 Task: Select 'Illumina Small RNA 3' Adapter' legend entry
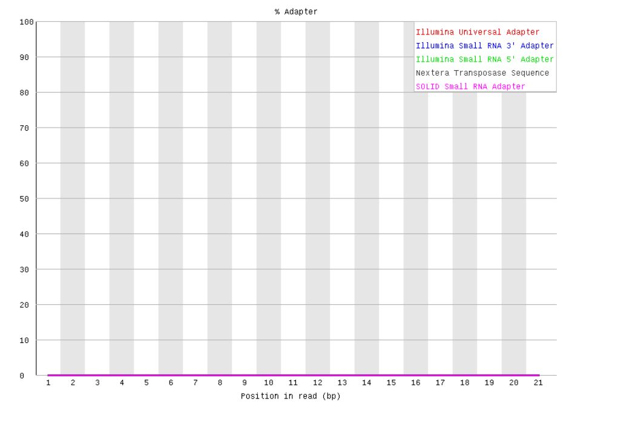(x=484, y=46)
